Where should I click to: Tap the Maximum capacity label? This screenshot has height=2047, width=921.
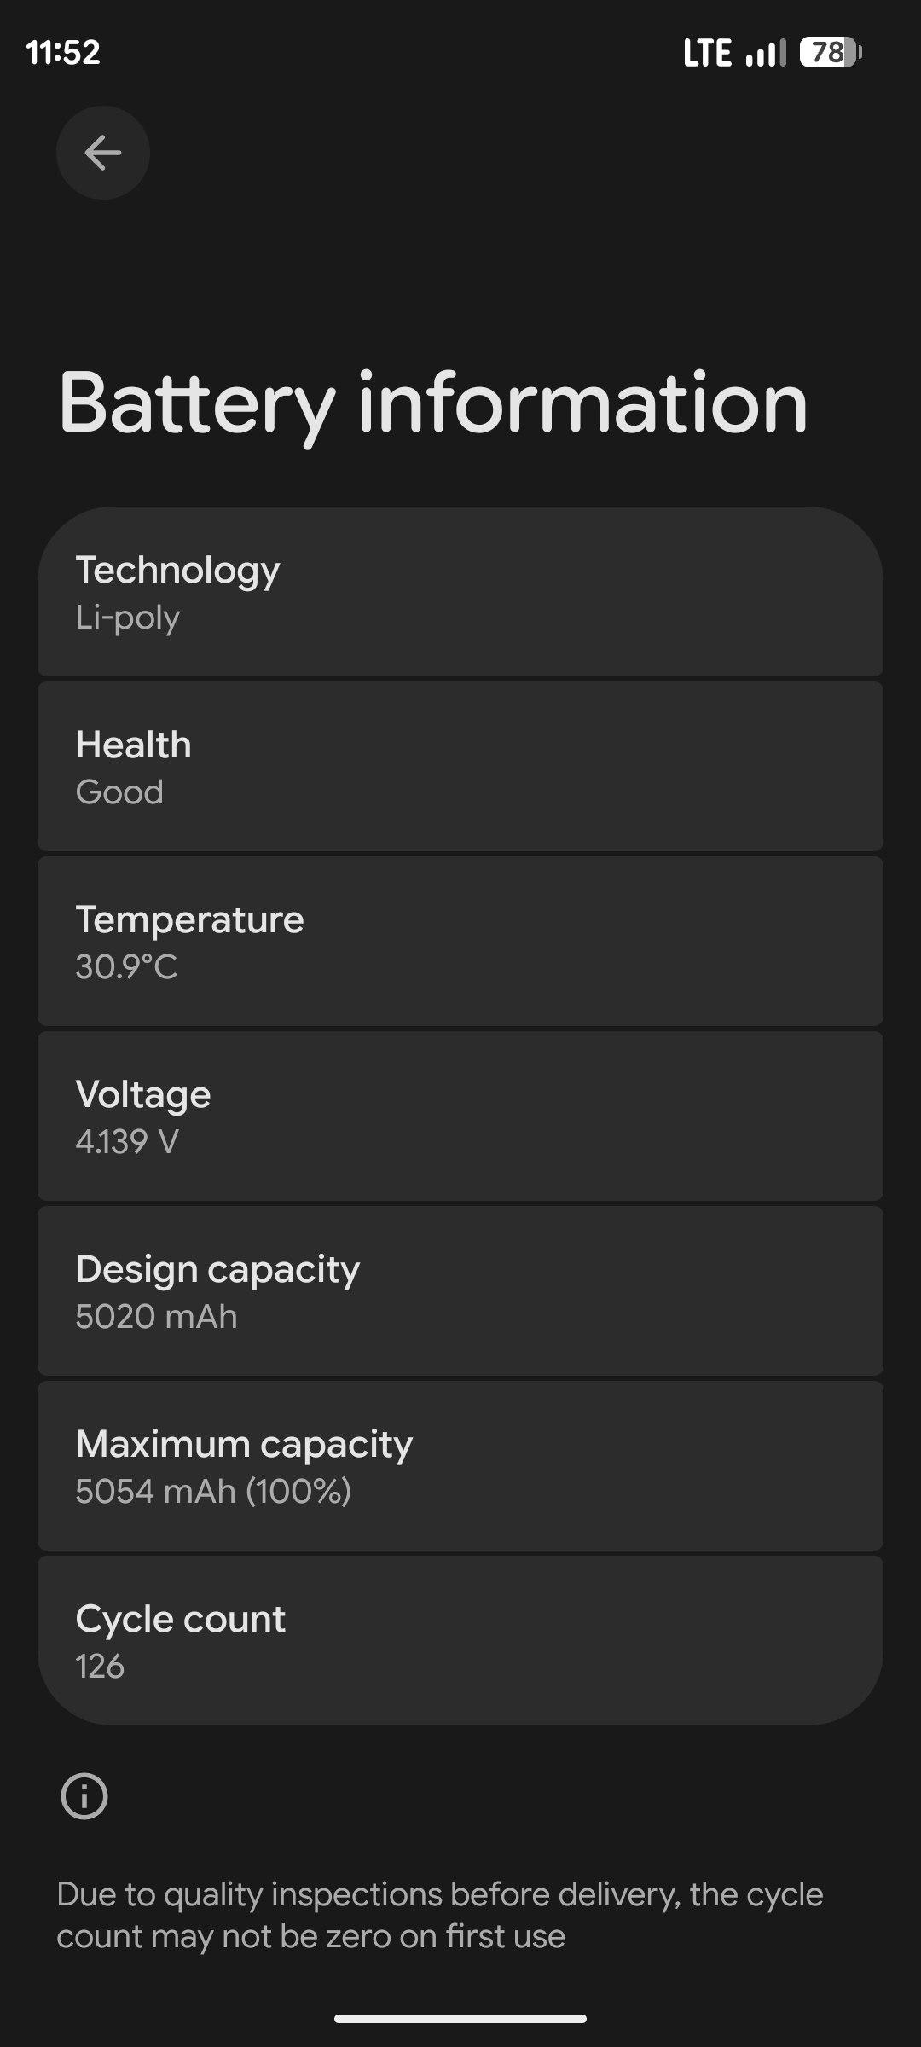coord(244,1444)
